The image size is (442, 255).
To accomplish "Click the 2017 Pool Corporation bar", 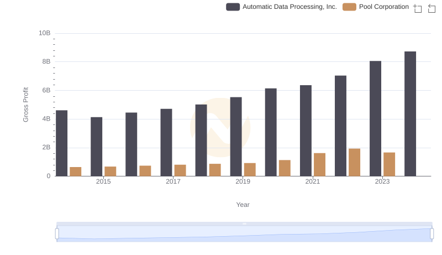I will pyautogui.click(x=180, y=170).
